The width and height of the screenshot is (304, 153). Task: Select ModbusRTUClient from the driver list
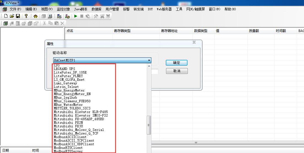[x=68, y=148]
